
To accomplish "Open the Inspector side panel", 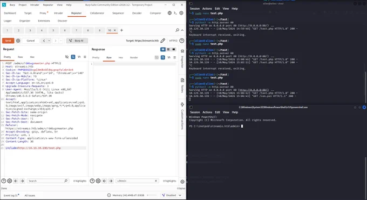I will pyautogui.click(x=182, y=58).
